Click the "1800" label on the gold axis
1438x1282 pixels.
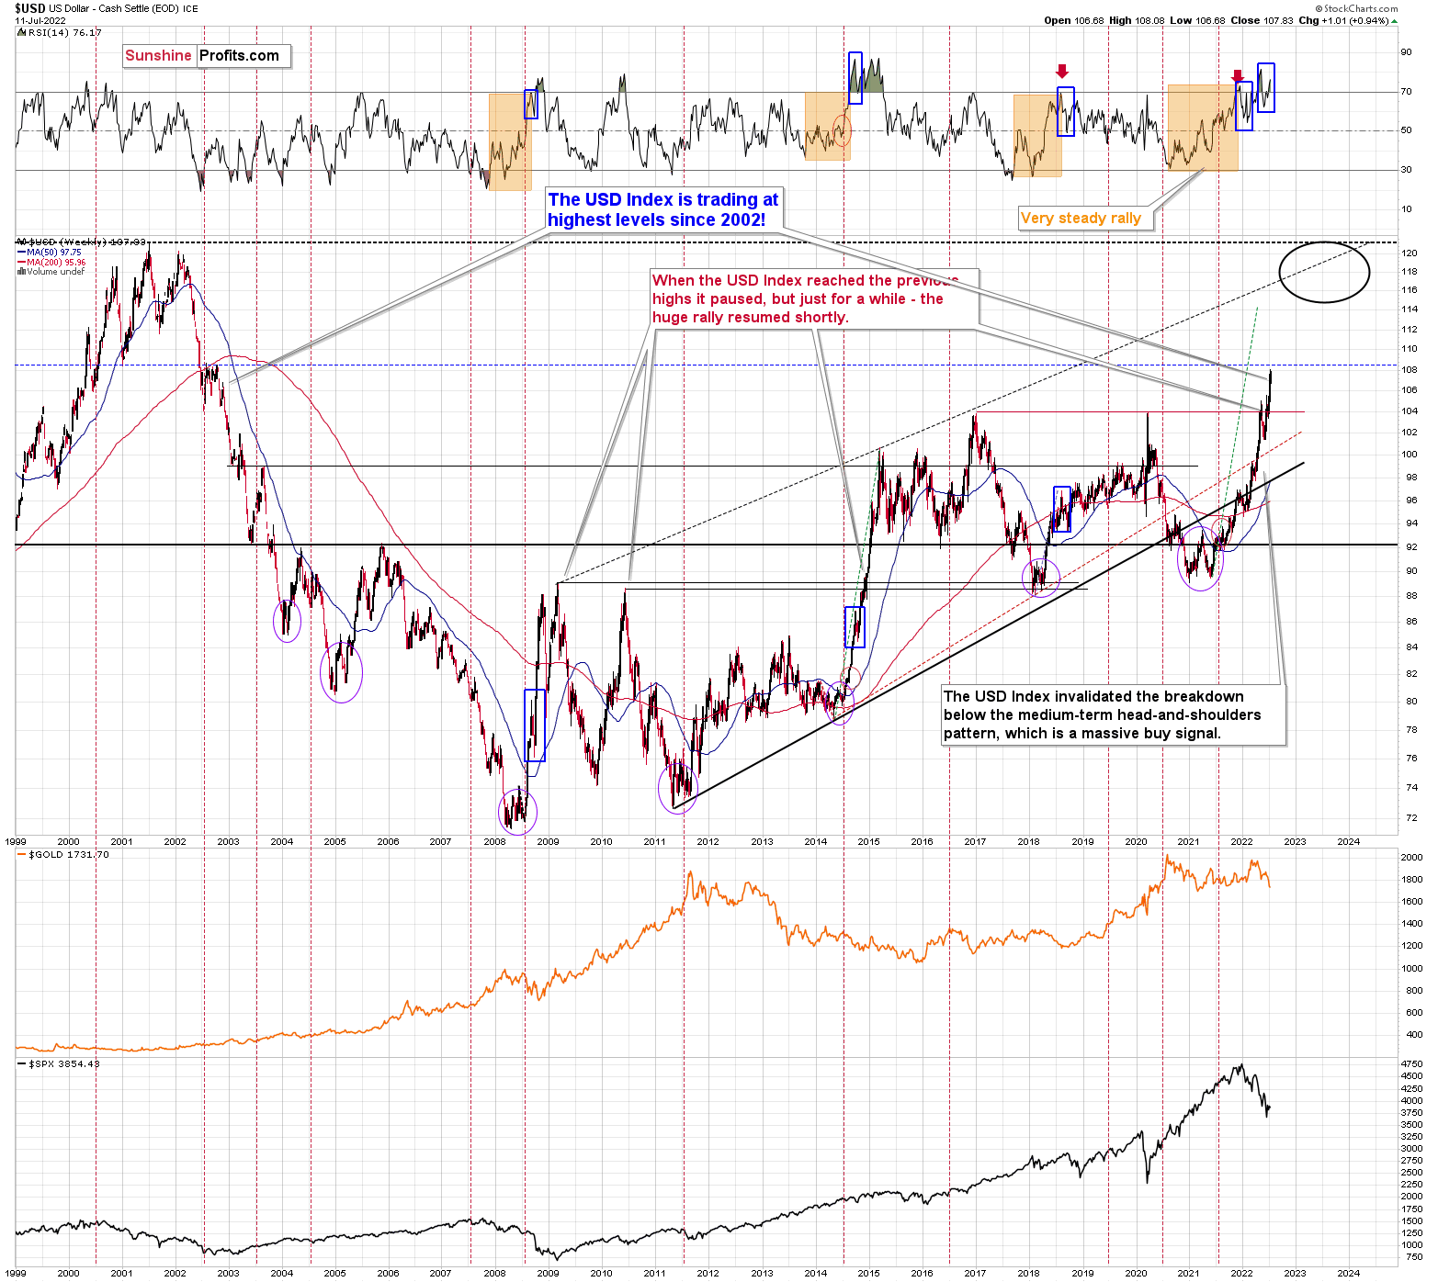[1411, 880]
